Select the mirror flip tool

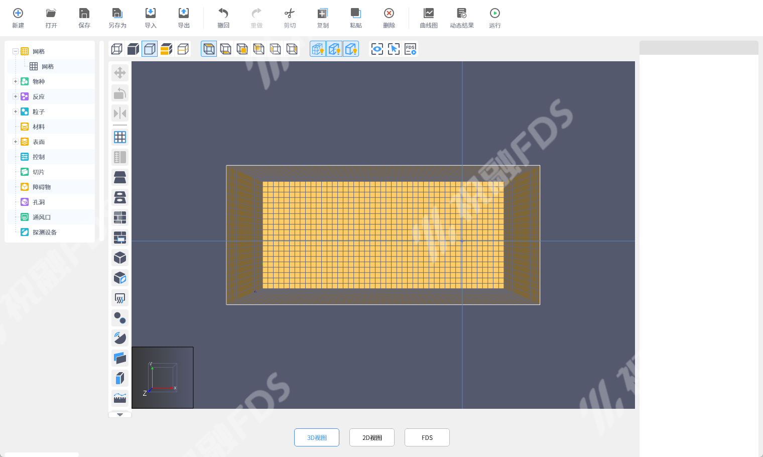[x=120, y=113]
